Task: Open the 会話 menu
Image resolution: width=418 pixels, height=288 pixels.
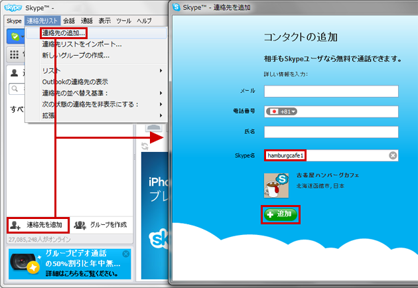Action: pyautogui.click(x=69, y=21)
